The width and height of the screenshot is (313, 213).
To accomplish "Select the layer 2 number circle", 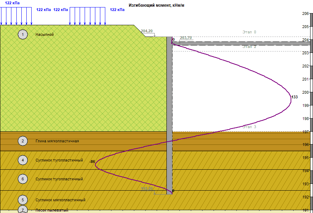I will coord(23,141).
